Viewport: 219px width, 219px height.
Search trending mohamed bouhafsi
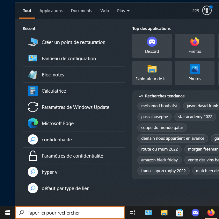click(x=159, y=106)
